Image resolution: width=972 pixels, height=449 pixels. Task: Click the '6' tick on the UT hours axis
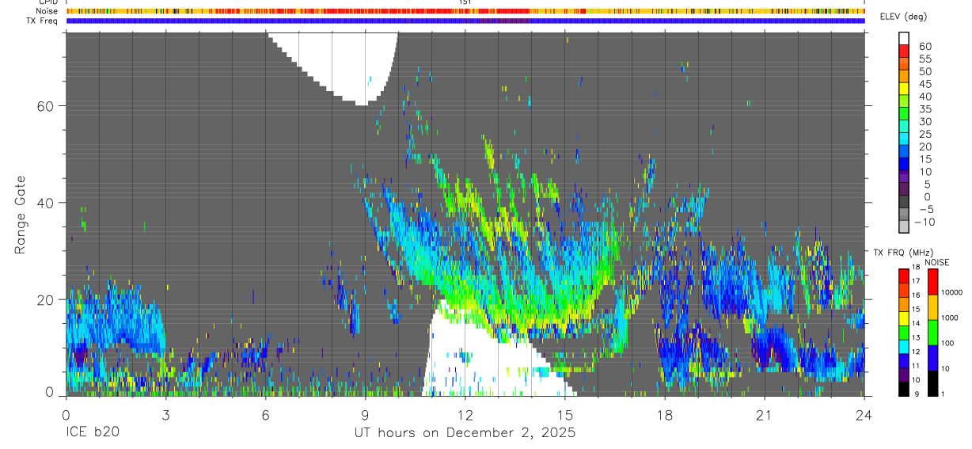[x=265, y=415]
